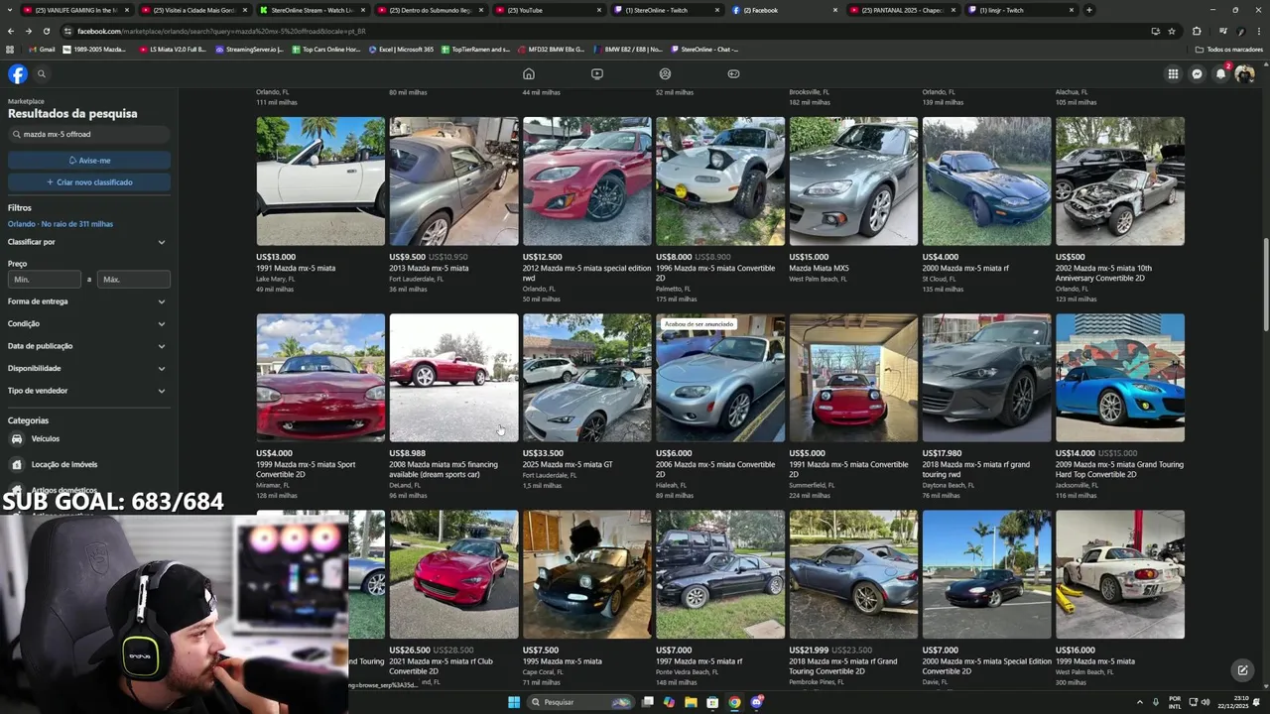1270x714 pixels.
Task: Switch to the (25) YouTube tab
Action: pyautogui.click(x=550, y=10)
